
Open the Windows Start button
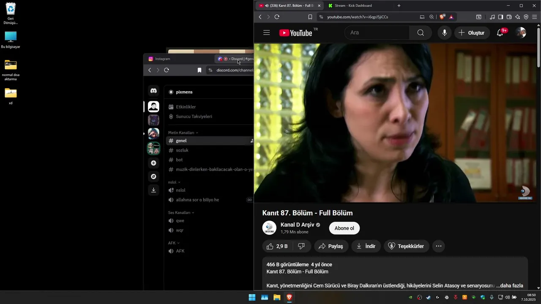tap(252, 297)
